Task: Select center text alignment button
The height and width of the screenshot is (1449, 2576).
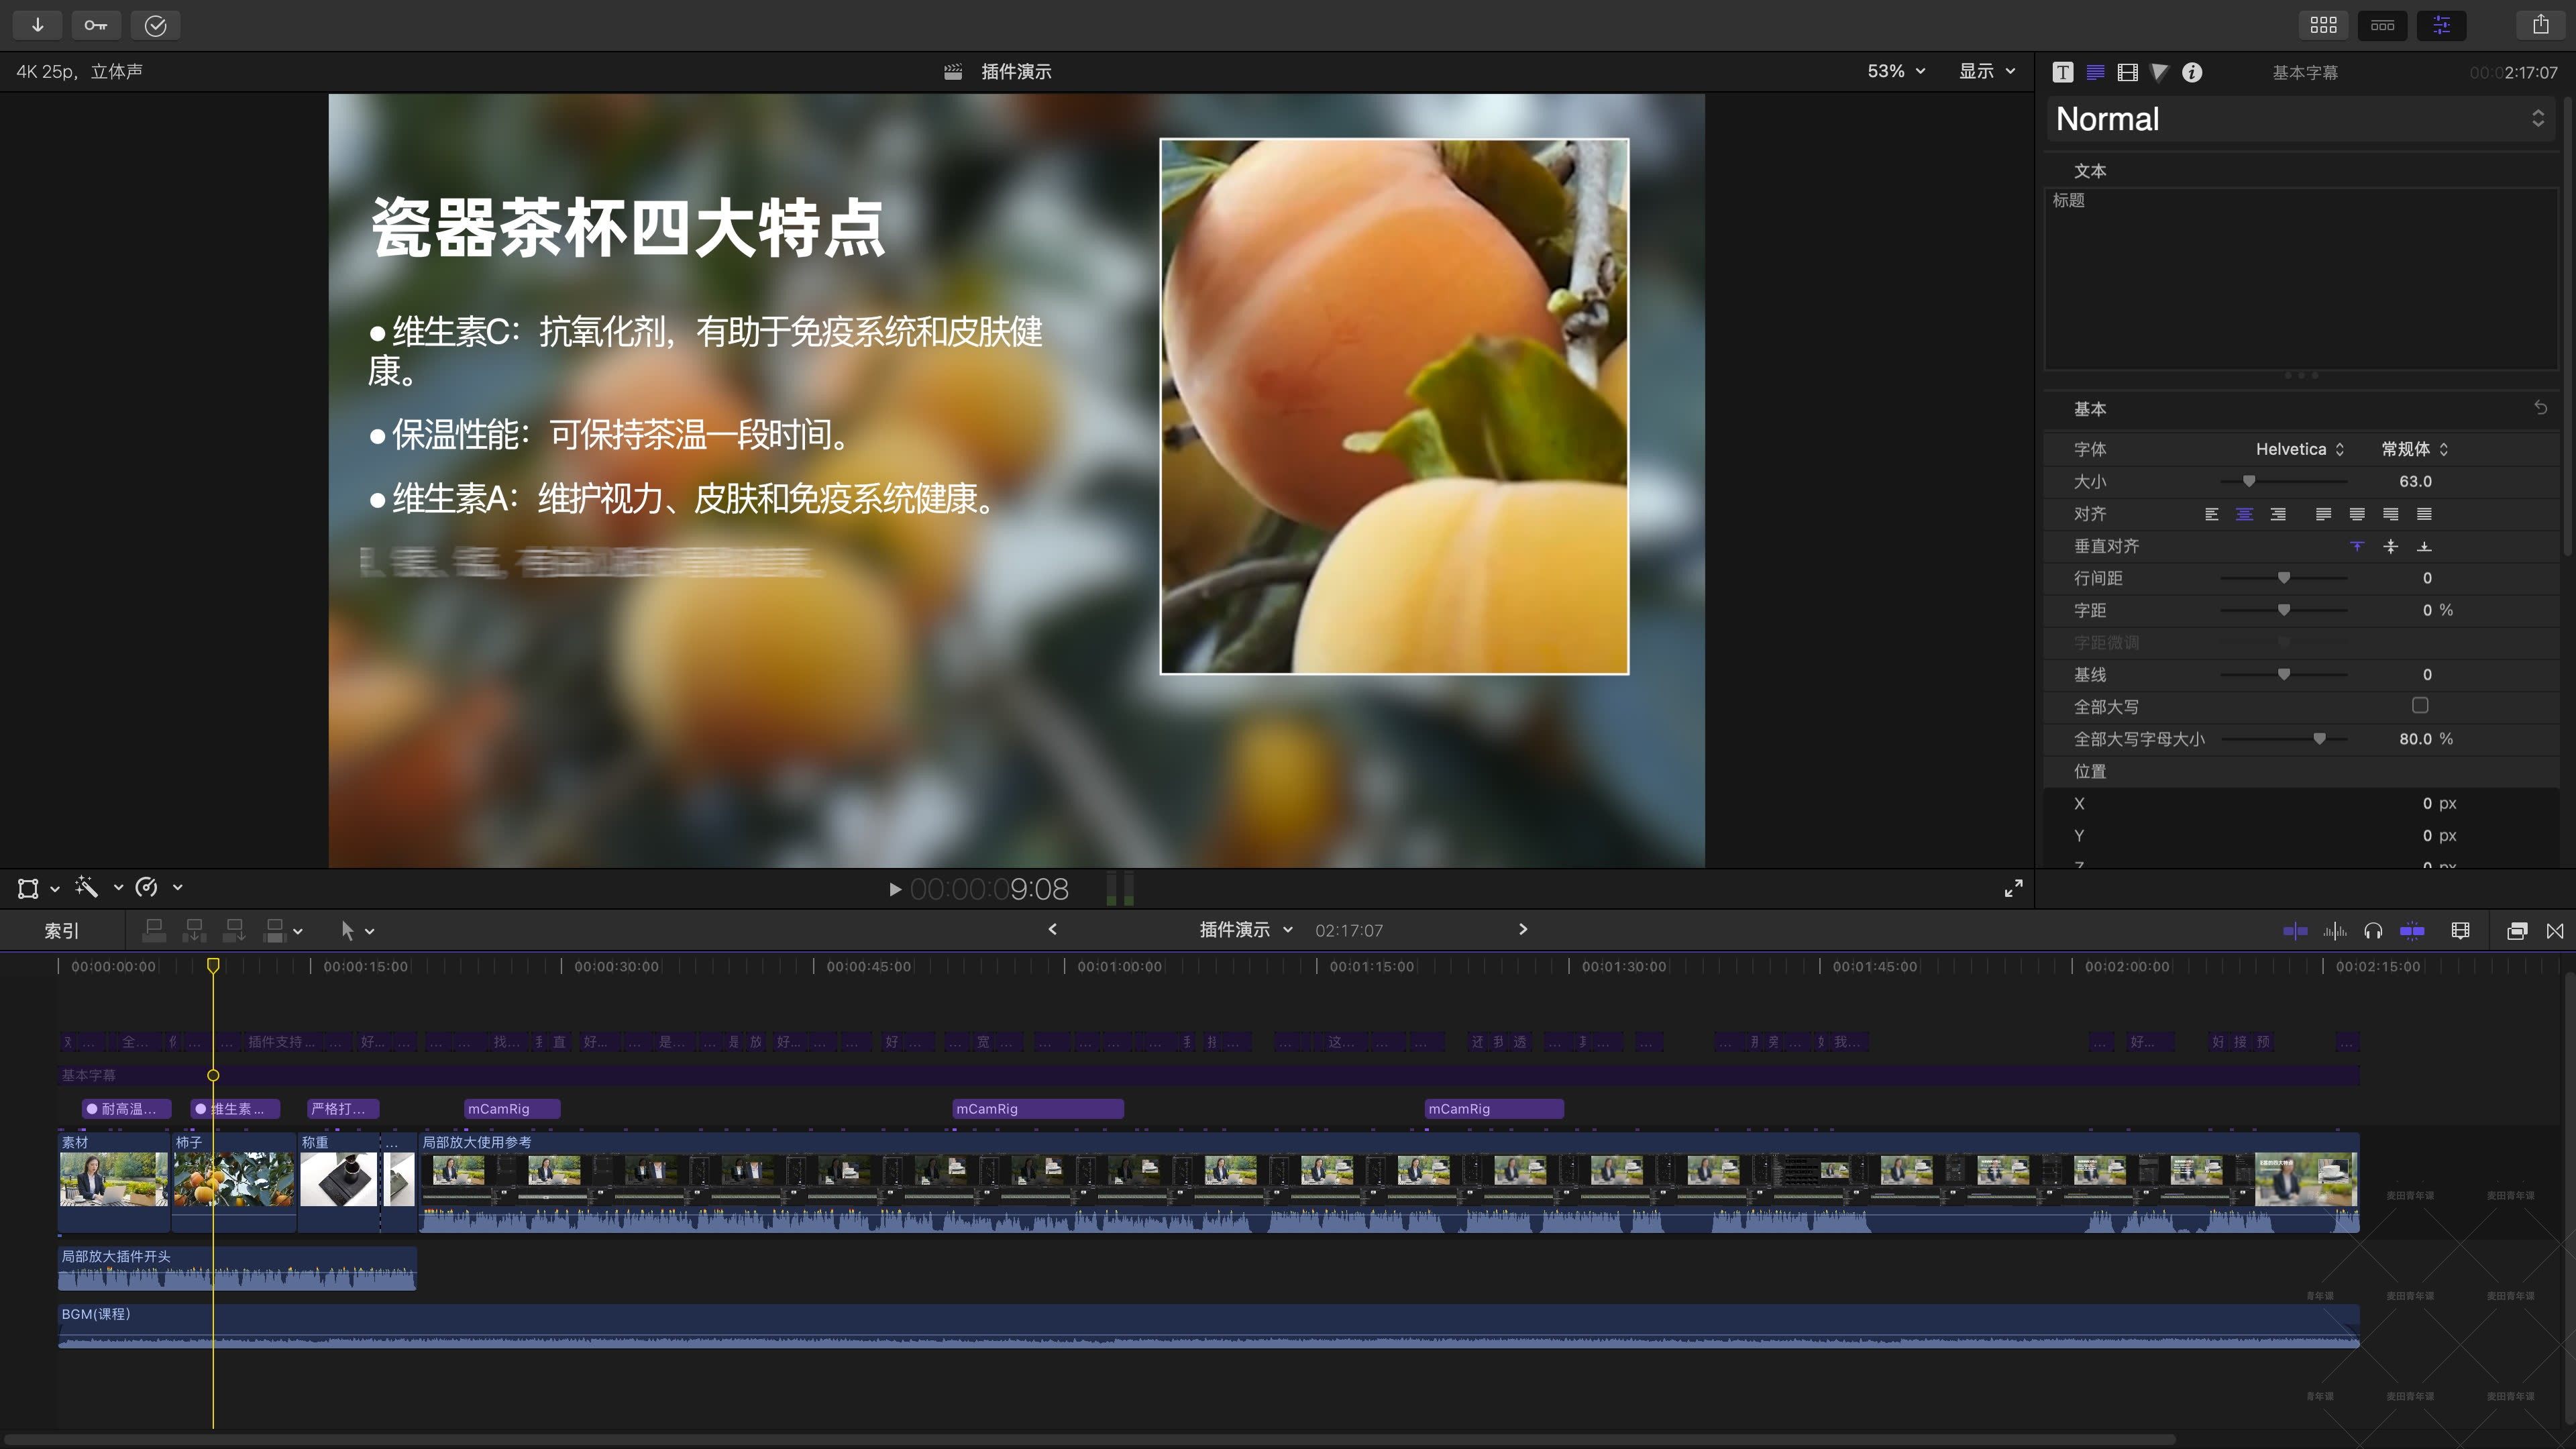Action: click(x=2244, y=514)
